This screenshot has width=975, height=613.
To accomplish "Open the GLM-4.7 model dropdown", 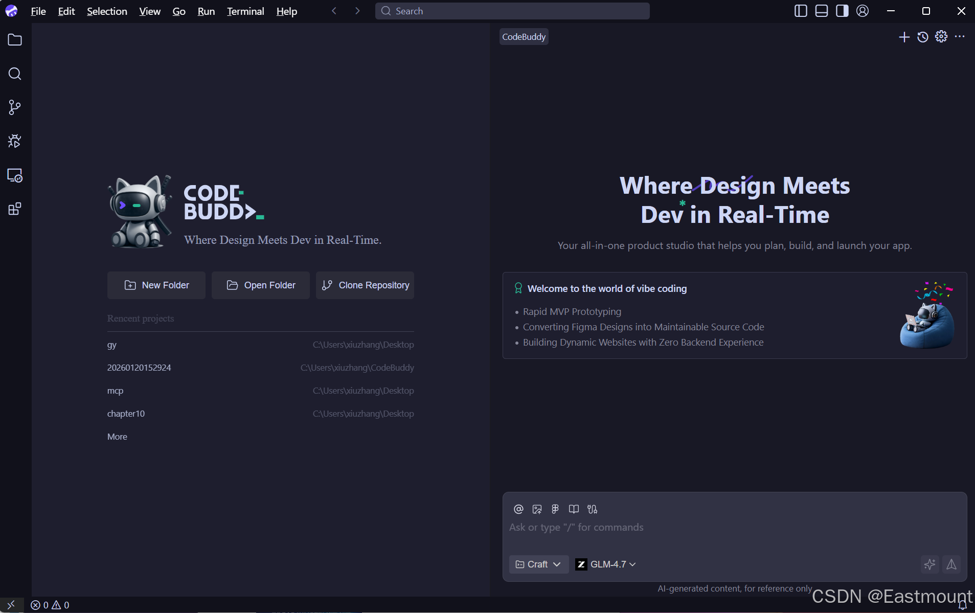I will pos(606,564).
